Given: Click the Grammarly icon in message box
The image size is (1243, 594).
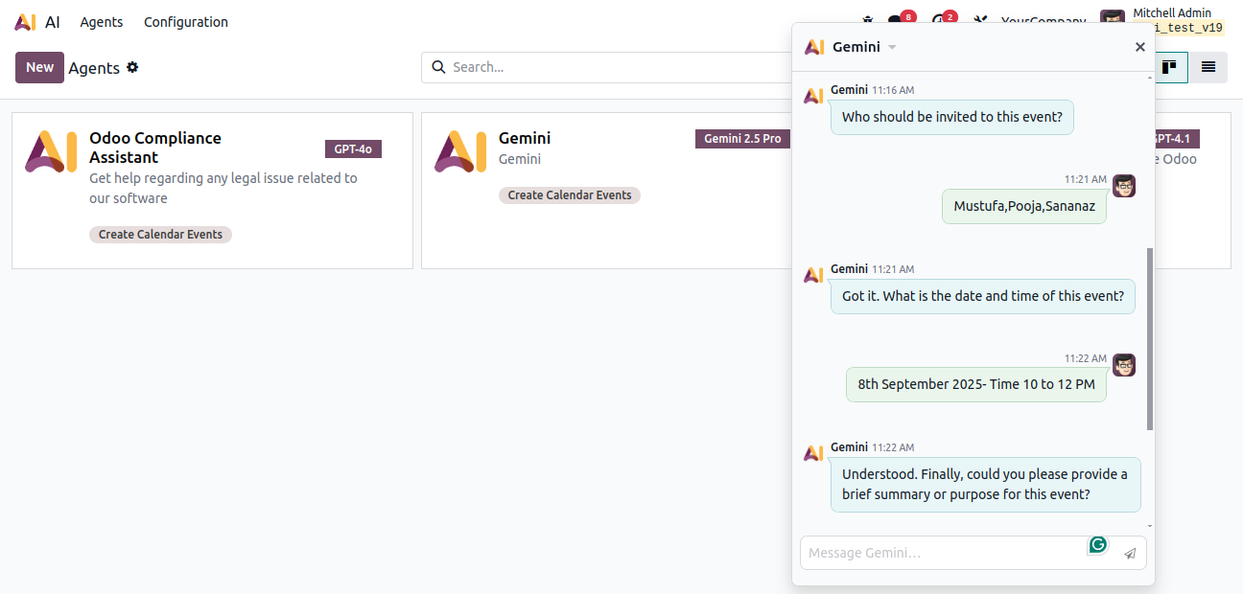Looking at the screenshot, I should [x=1098, y=544].
